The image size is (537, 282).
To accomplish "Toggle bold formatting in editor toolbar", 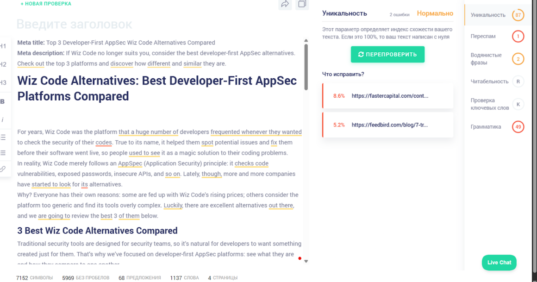I will pos(3,101).
